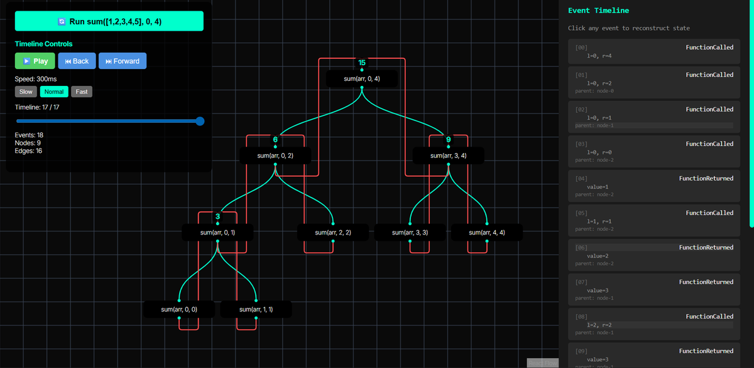Select the sum(arr, 0, 2) node
The image size is (754, 368).
coord(275,155)
